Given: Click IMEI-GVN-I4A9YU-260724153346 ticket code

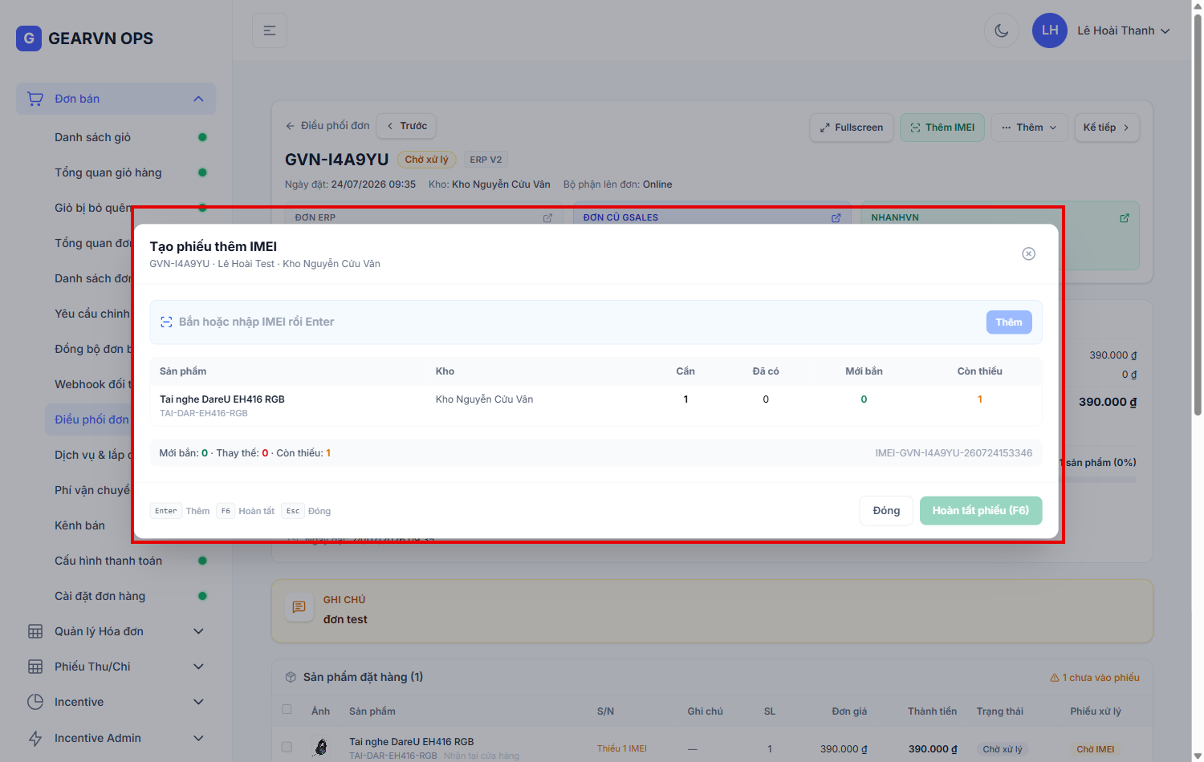Looking at the screenshot, I should click(954, 453).
